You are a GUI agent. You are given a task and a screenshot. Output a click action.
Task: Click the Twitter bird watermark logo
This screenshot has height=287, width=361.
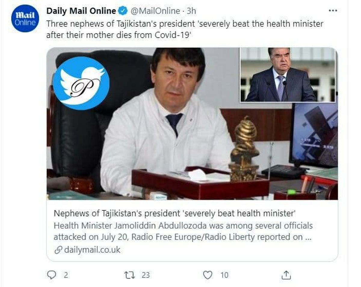pyautogui.click(x=81, y=83)
